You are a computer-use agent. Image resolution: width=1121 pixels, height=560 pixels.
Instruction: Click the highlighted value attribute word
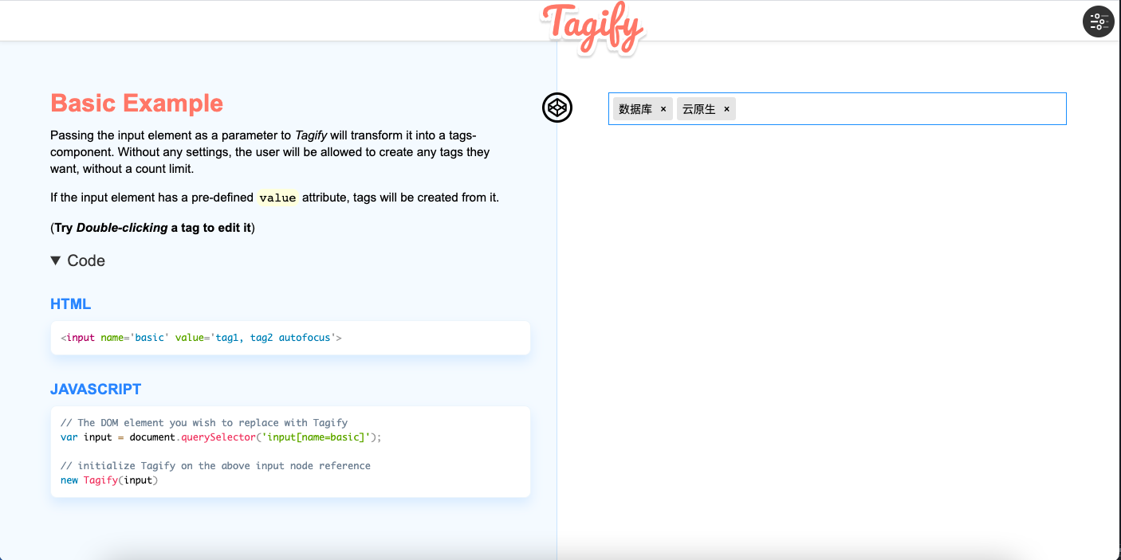pyautogui.click(x=277, y=198)
